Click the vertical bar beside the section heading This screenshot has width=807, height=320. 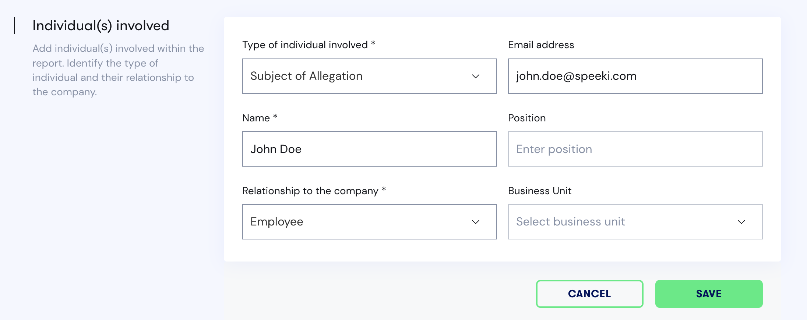(14, 25)
